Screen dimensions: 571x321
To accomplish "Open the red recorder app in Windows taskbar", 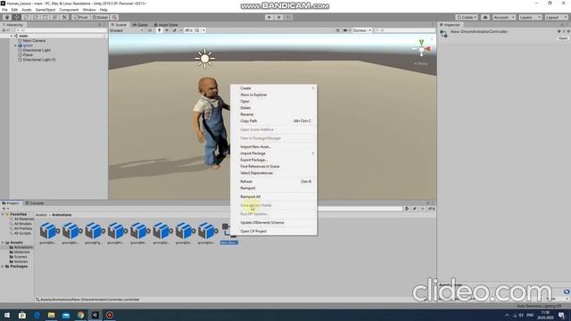I will coord(110,315).
